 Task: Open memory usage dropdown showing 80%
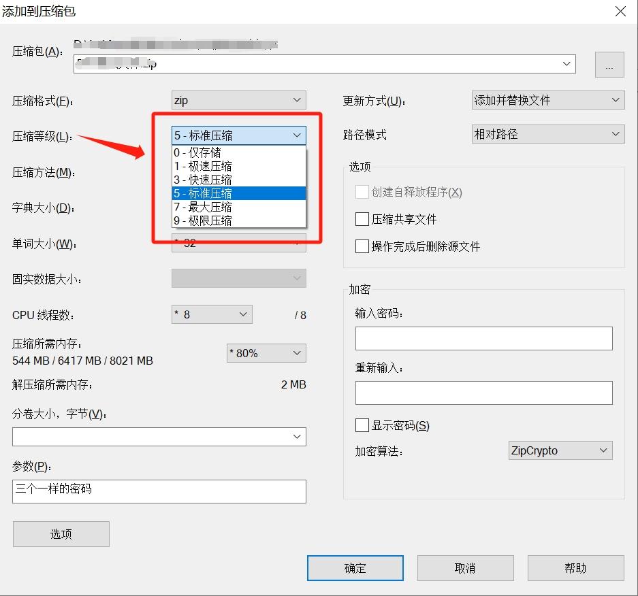[x=266, y=353]
